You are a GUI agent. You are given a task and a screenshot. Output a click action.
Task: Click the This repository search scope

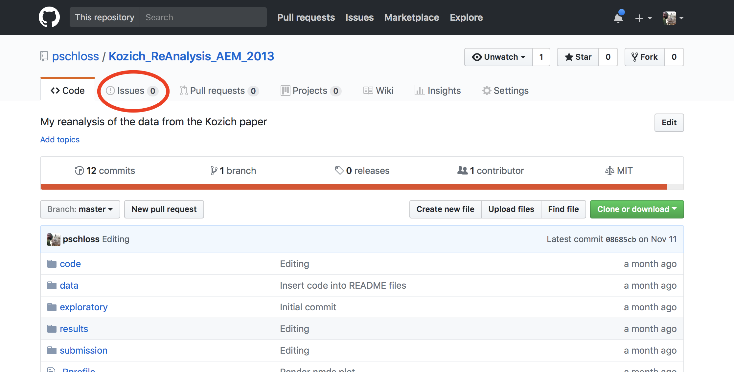point(105,17)
